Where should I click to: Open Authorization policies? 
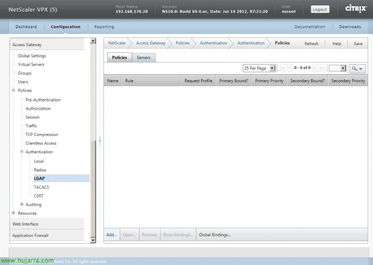coord(38,108)
